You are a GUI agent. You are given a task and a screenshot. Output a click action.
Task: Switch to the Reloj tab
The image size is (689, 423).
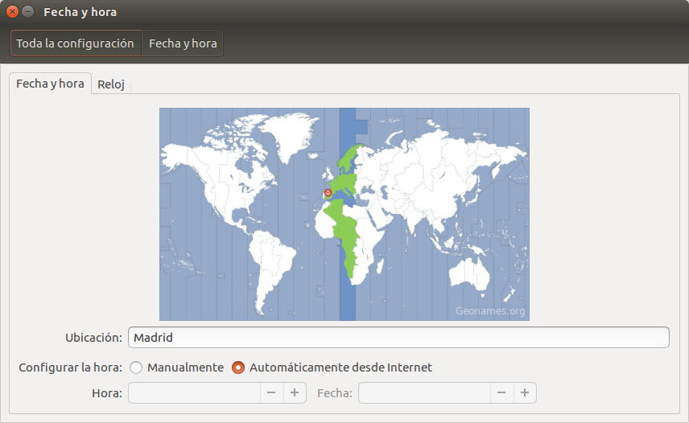tap(111, 84)
